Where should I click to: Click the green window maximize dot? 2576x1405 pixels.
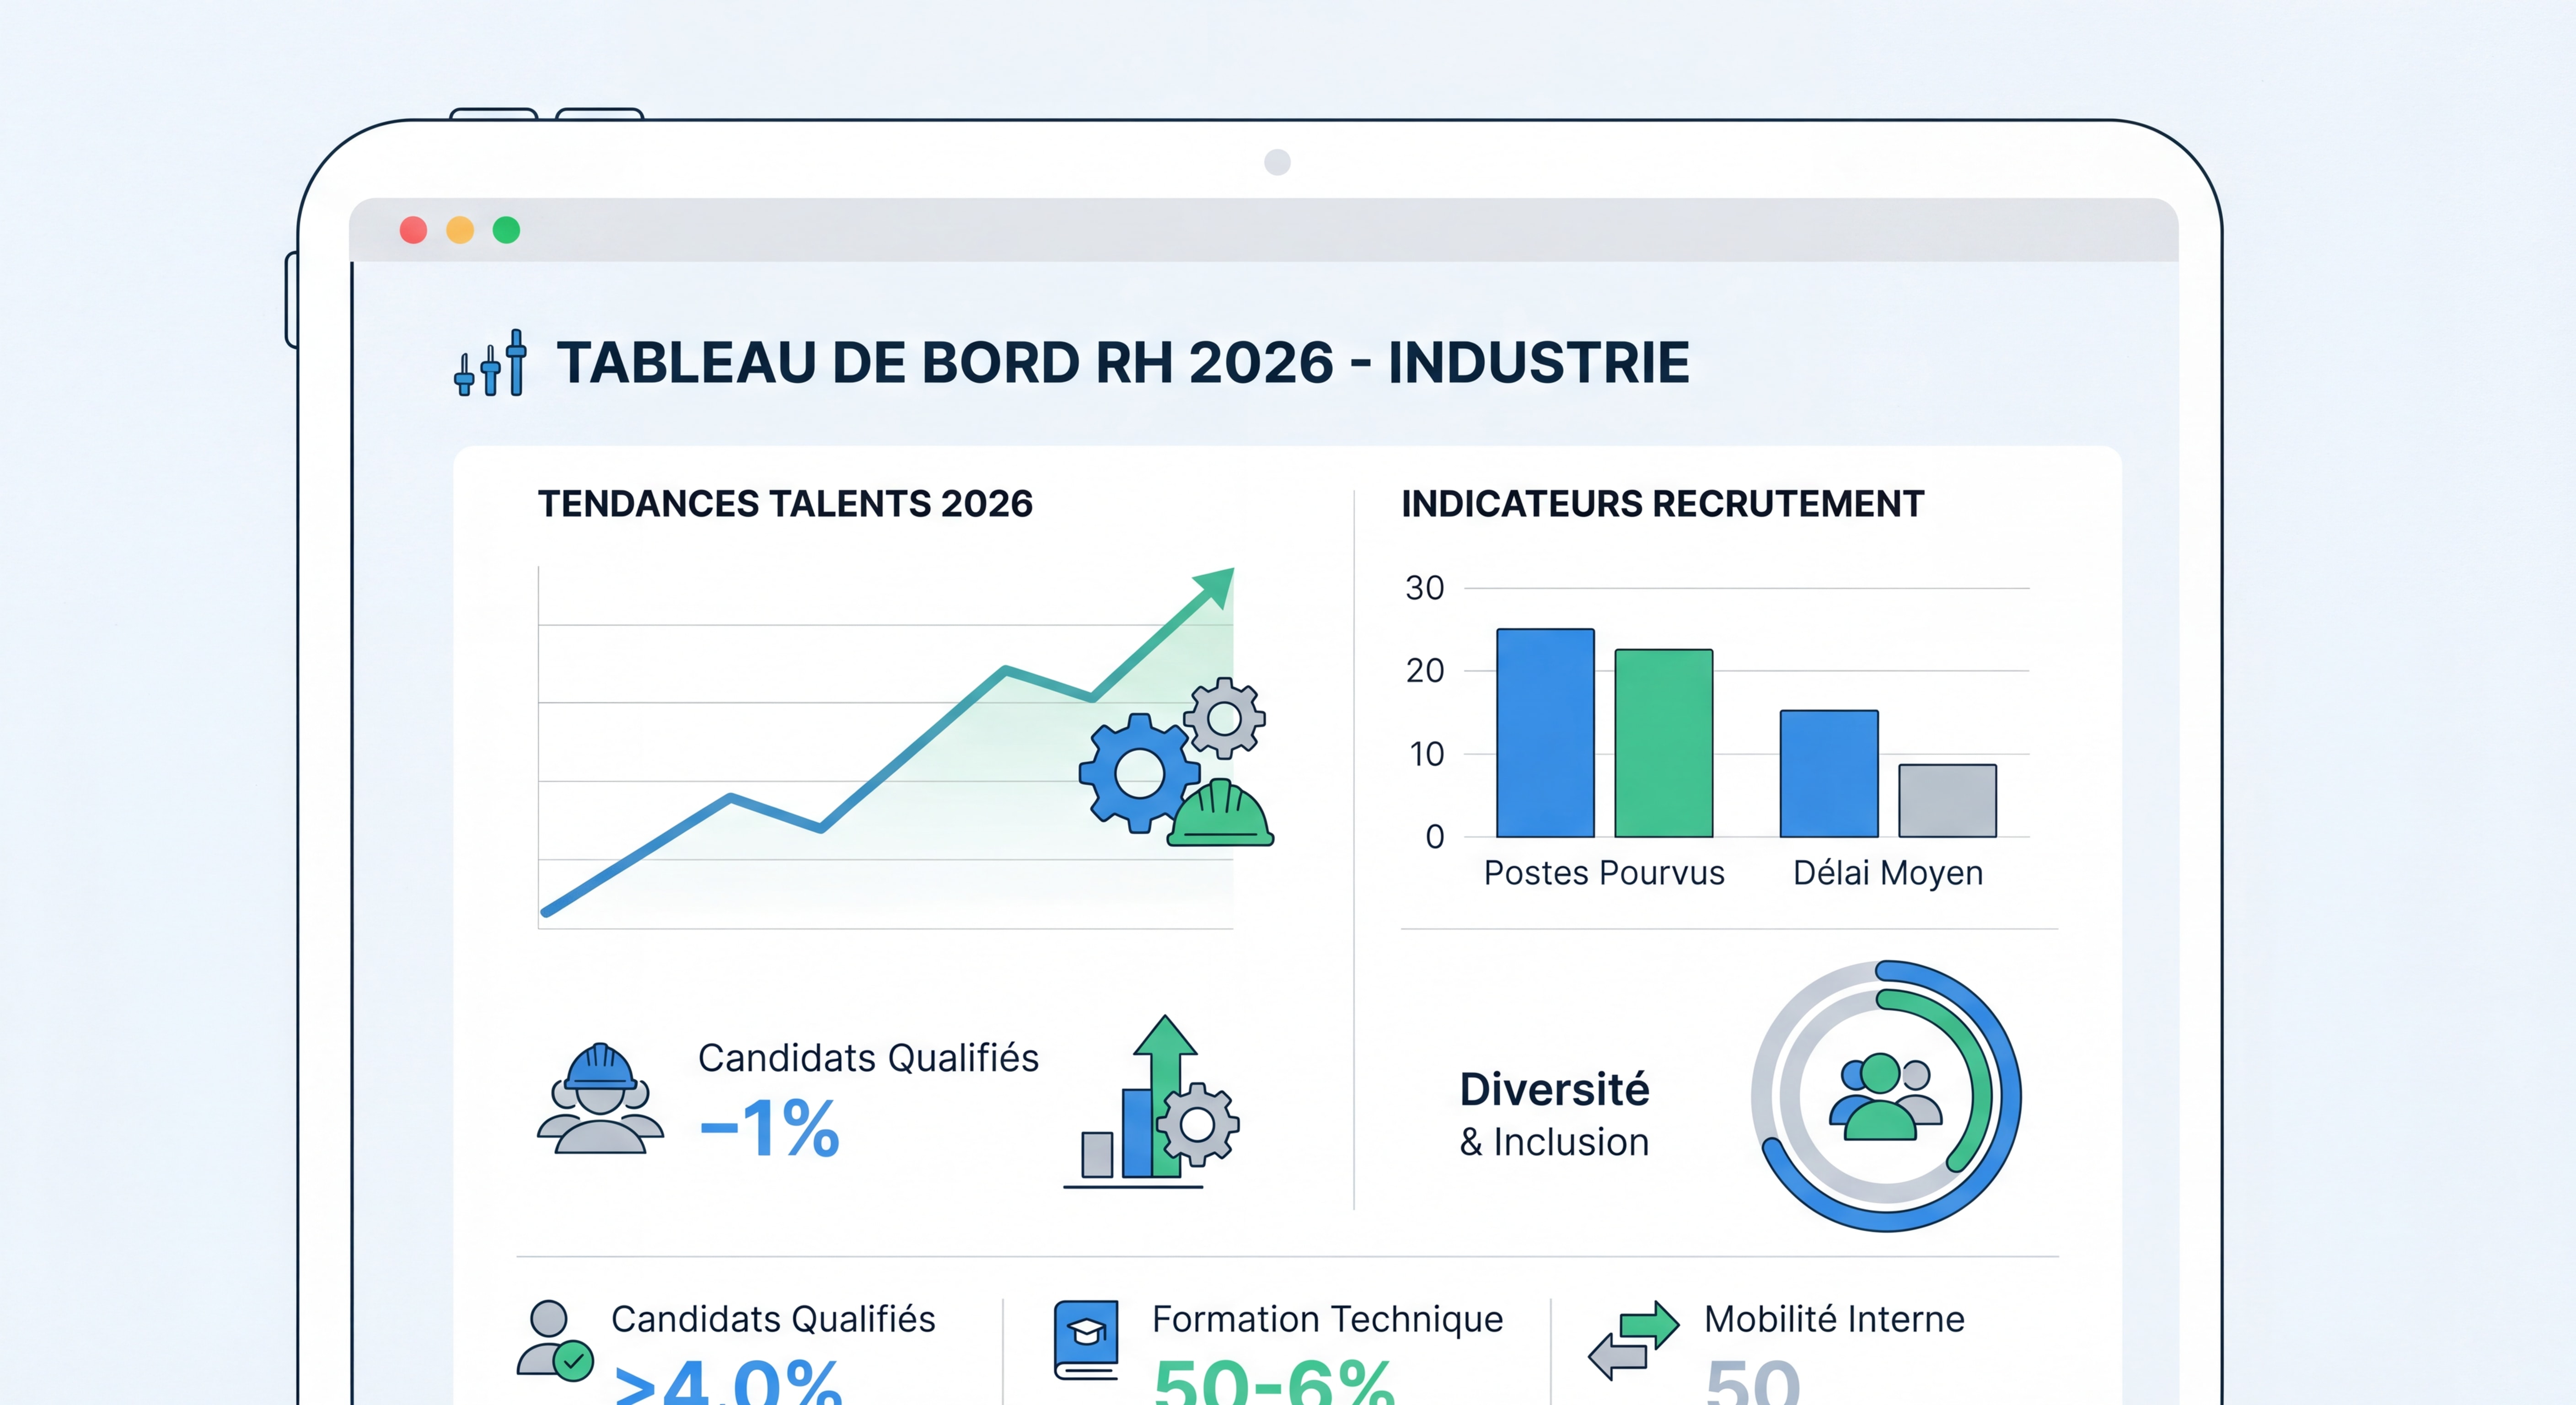coord(507,230)
